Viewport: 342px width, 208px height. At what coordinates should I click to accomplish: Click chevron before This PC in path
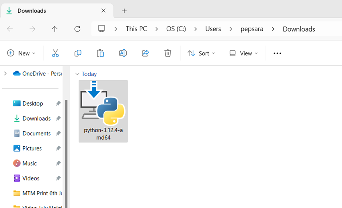[116, 29]
